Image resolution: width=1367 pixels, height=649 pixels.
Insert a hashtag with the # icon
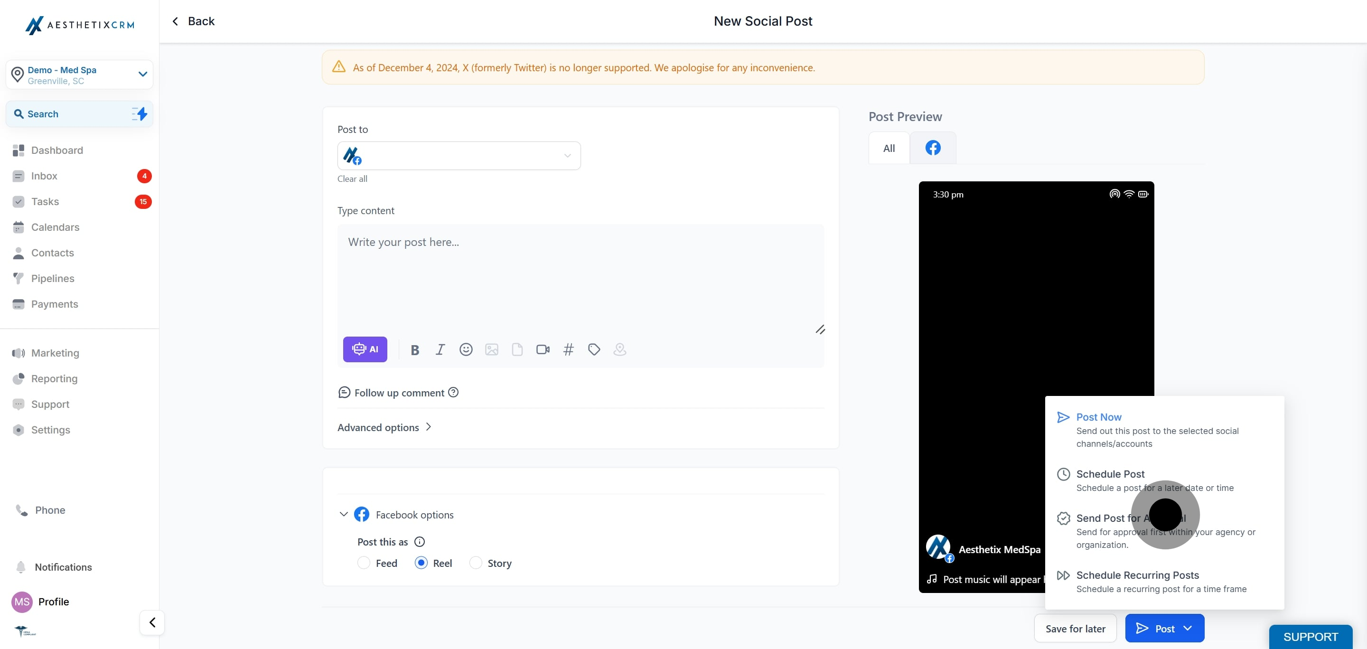coord(568,350)
